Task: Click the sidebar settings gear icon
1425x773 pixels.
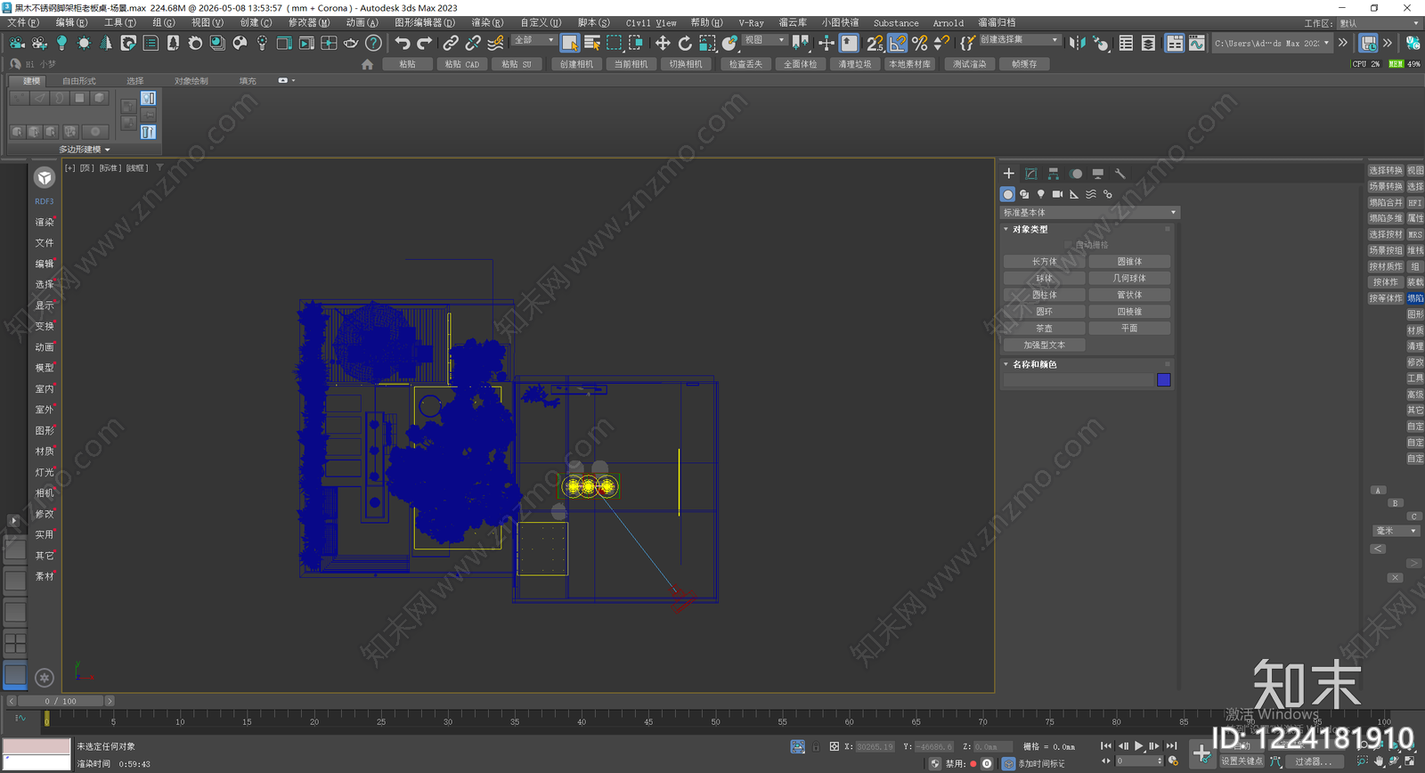Action: (x=45, y=678)
